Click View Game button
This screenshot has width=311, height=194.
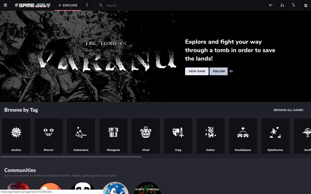point(197,71)
